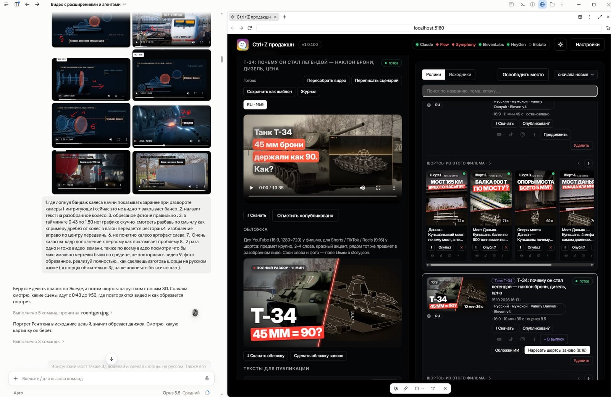The height and width of the screenshot is (397, 611).
Task: Switch to the Ролики tab
Action: 433,75
